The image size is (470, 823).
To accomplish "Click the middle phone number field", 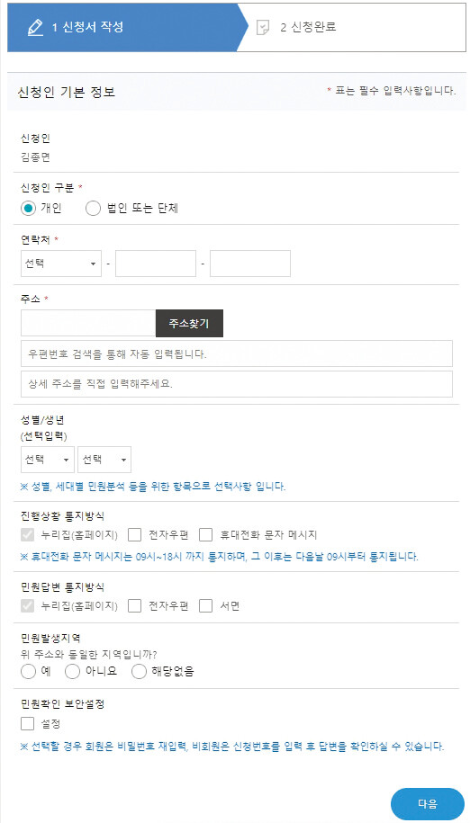I will 156,264.
